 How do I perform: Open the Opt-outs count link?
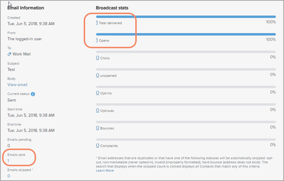tap(97, 111)
